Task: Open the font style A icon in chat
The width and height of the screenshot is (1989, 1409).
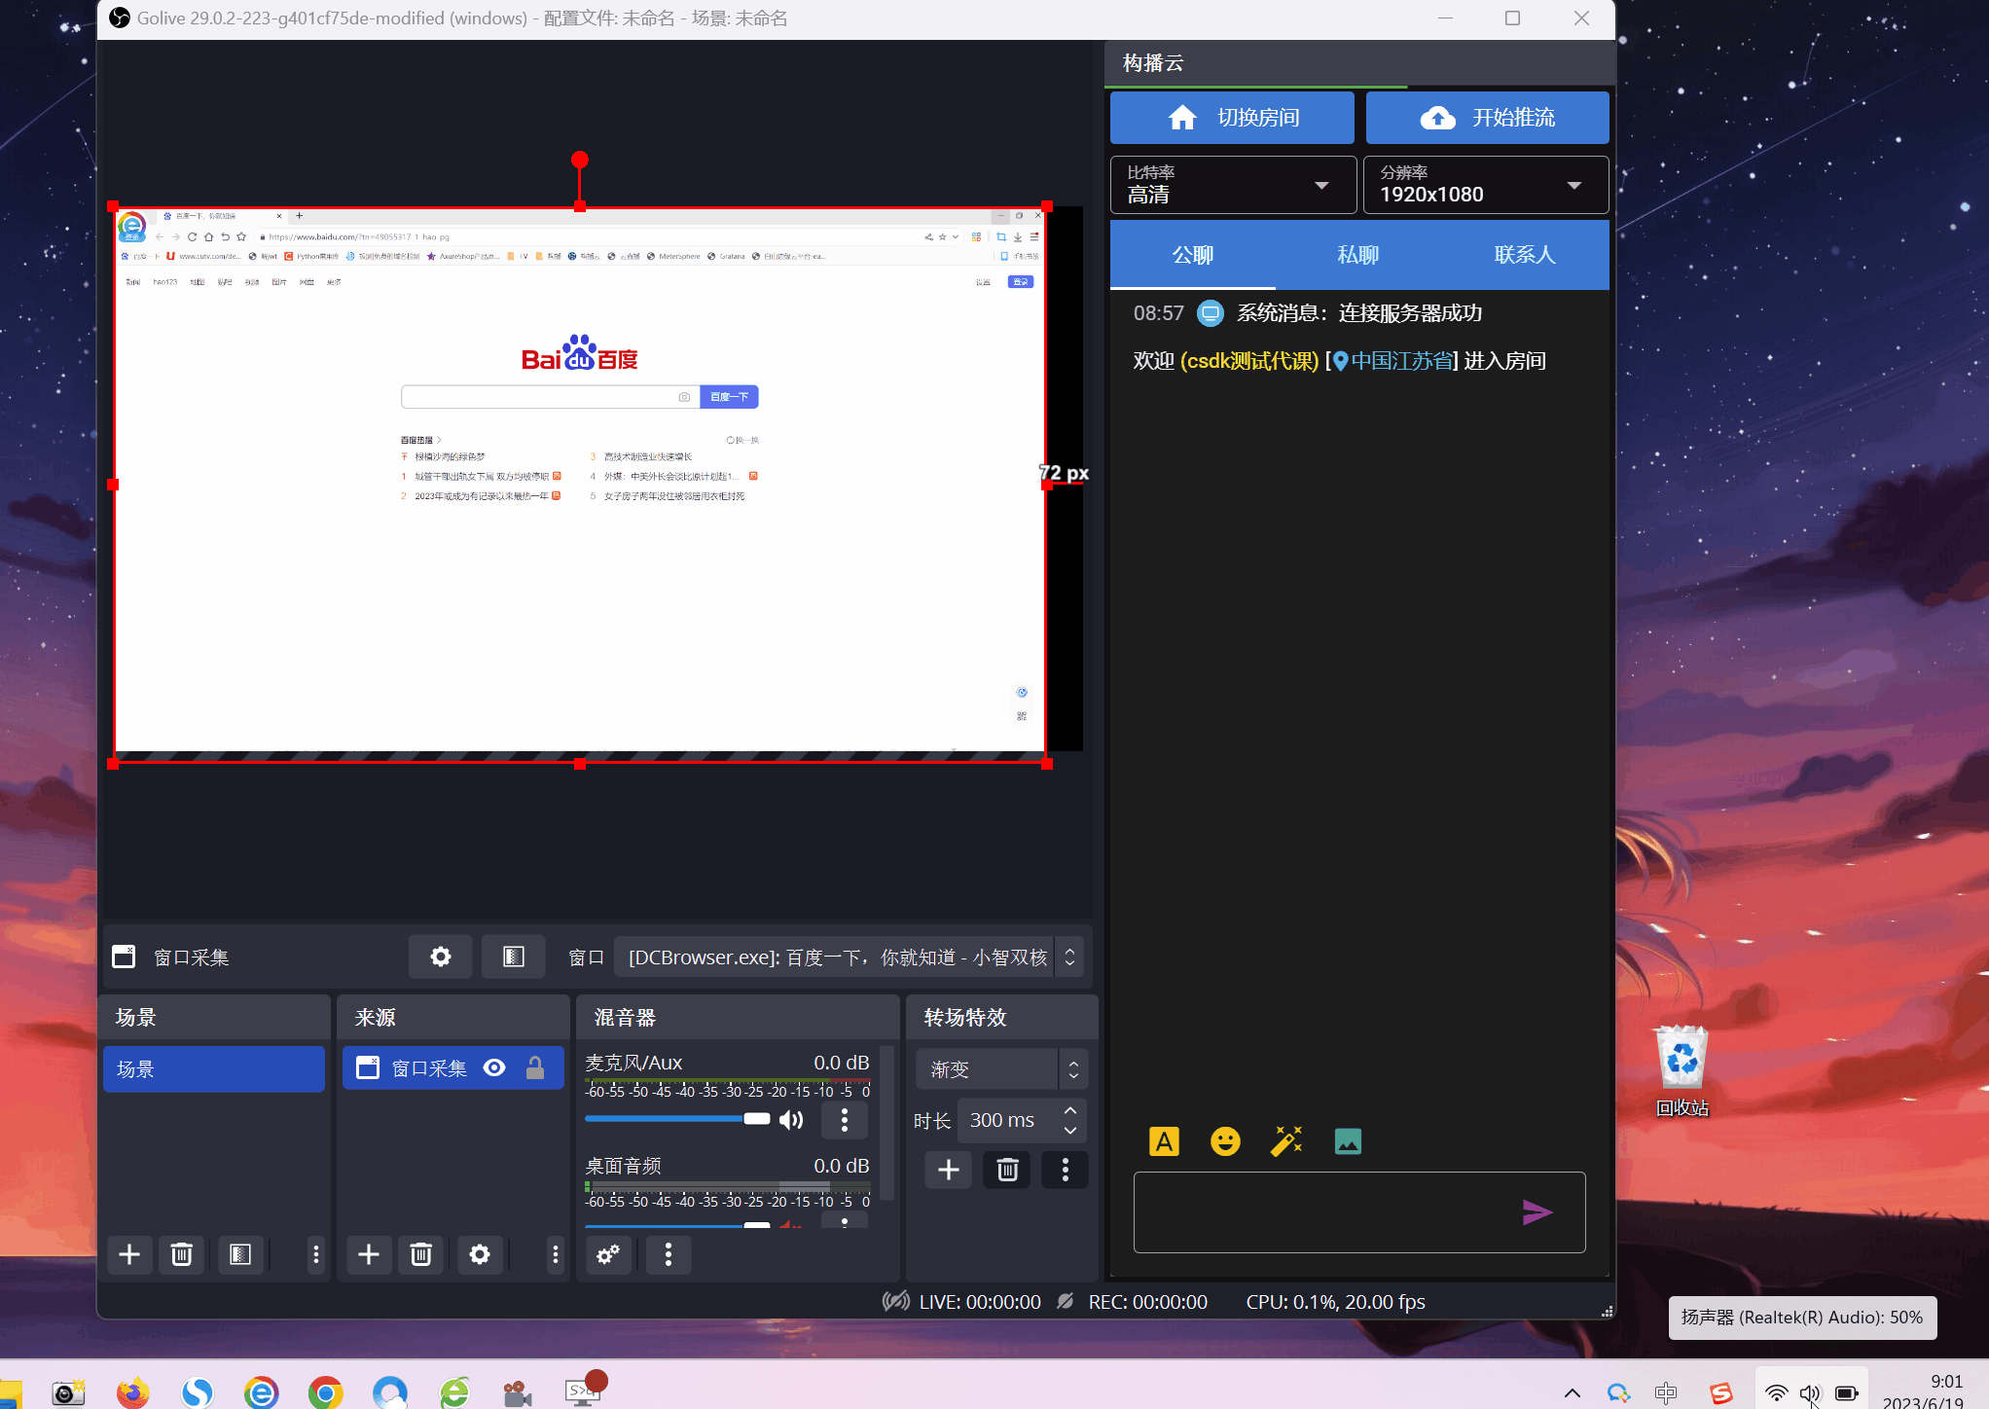Action: [x=1164, y=1141]
